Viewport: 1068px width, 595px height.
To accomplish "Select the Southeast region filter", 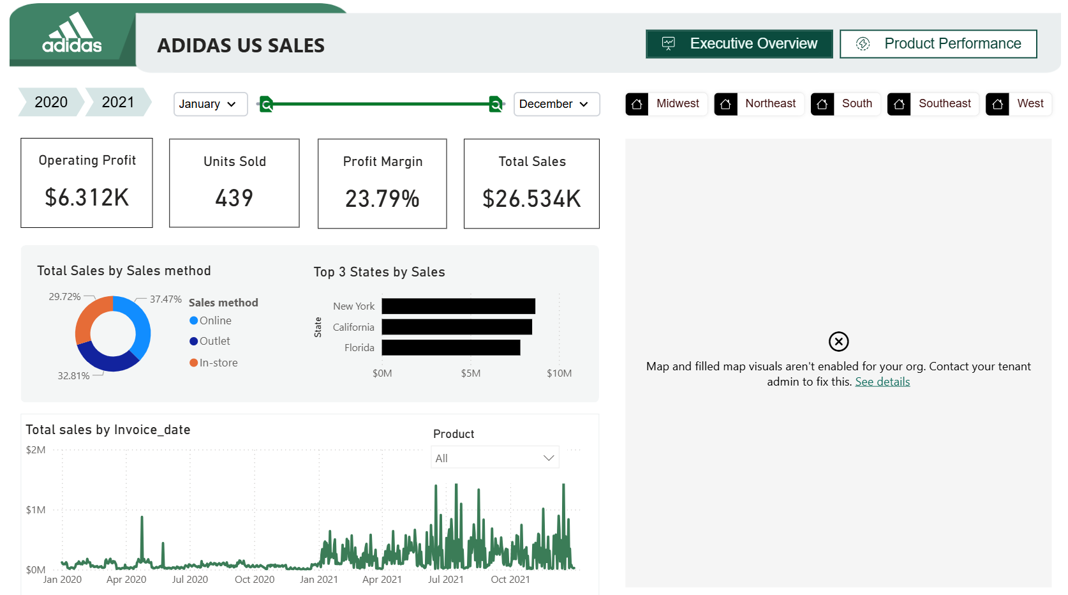I will (933, 103).
